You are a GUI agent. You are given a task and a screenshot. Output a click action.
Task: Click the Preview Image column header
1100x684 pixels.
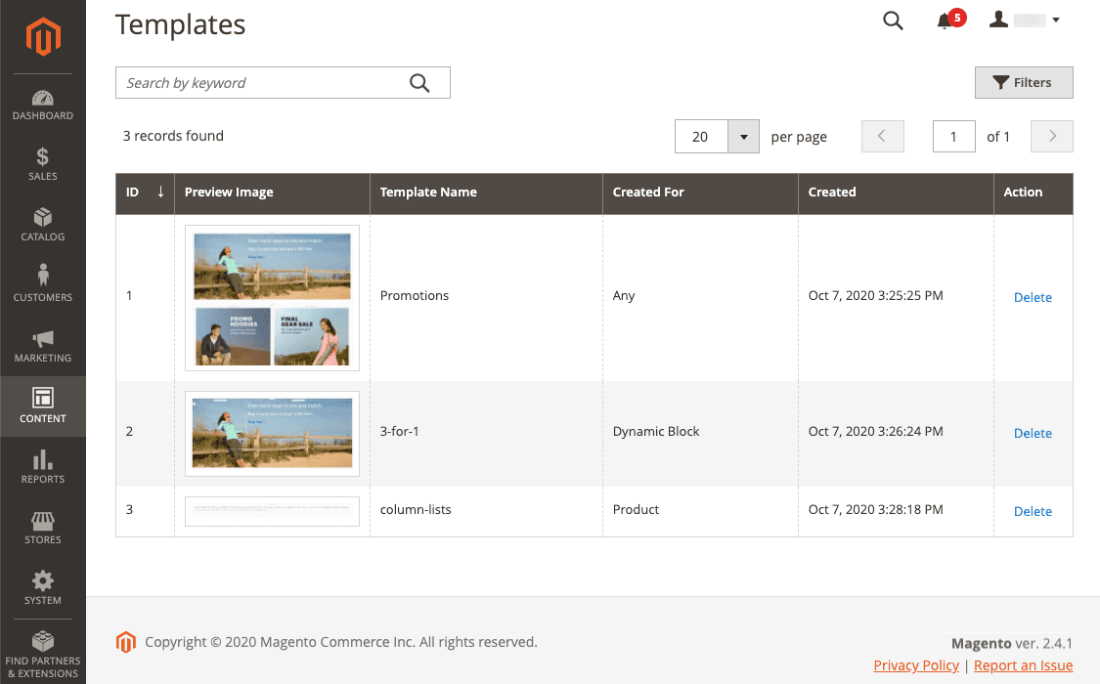pyautogui.click(x=272, y=193)
